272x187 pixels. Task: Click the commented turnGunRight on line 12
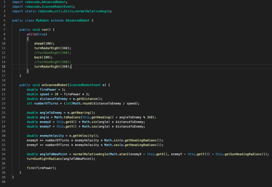pyautogui.click(x=52, y=53)
